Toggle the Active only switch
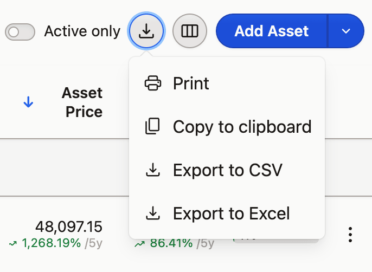372x272 pixels. [20, 32]
